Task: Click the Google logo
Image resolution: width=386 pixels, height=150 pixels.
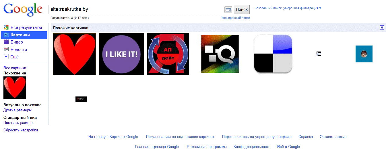Action: tap(23, 10)
